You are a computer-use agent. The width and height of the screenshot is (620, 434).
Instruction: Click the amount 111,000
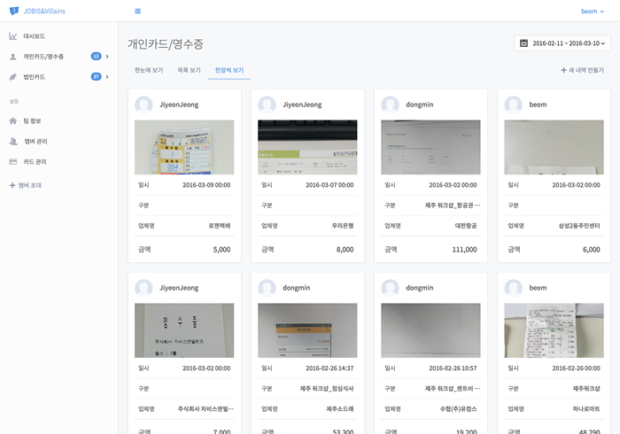click(465, 250)
